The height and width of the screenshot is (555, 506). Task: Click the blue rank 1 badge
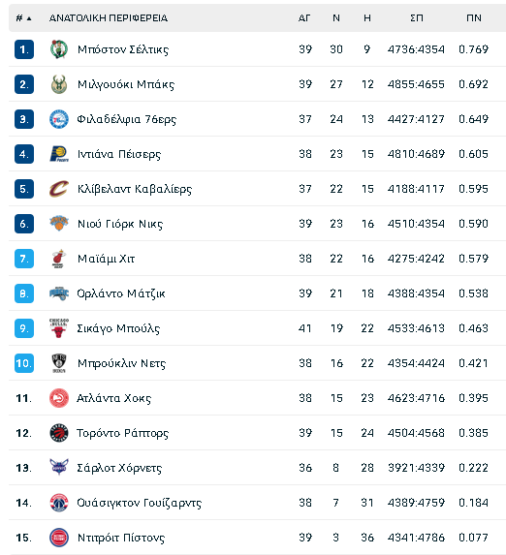click(x=24, y=49)
